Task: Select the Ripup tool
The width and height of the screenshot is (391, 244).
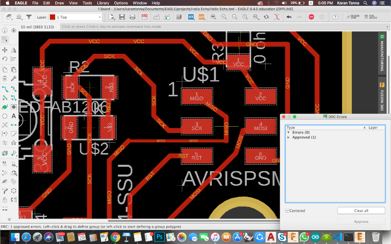Action: tap(14, 89)
